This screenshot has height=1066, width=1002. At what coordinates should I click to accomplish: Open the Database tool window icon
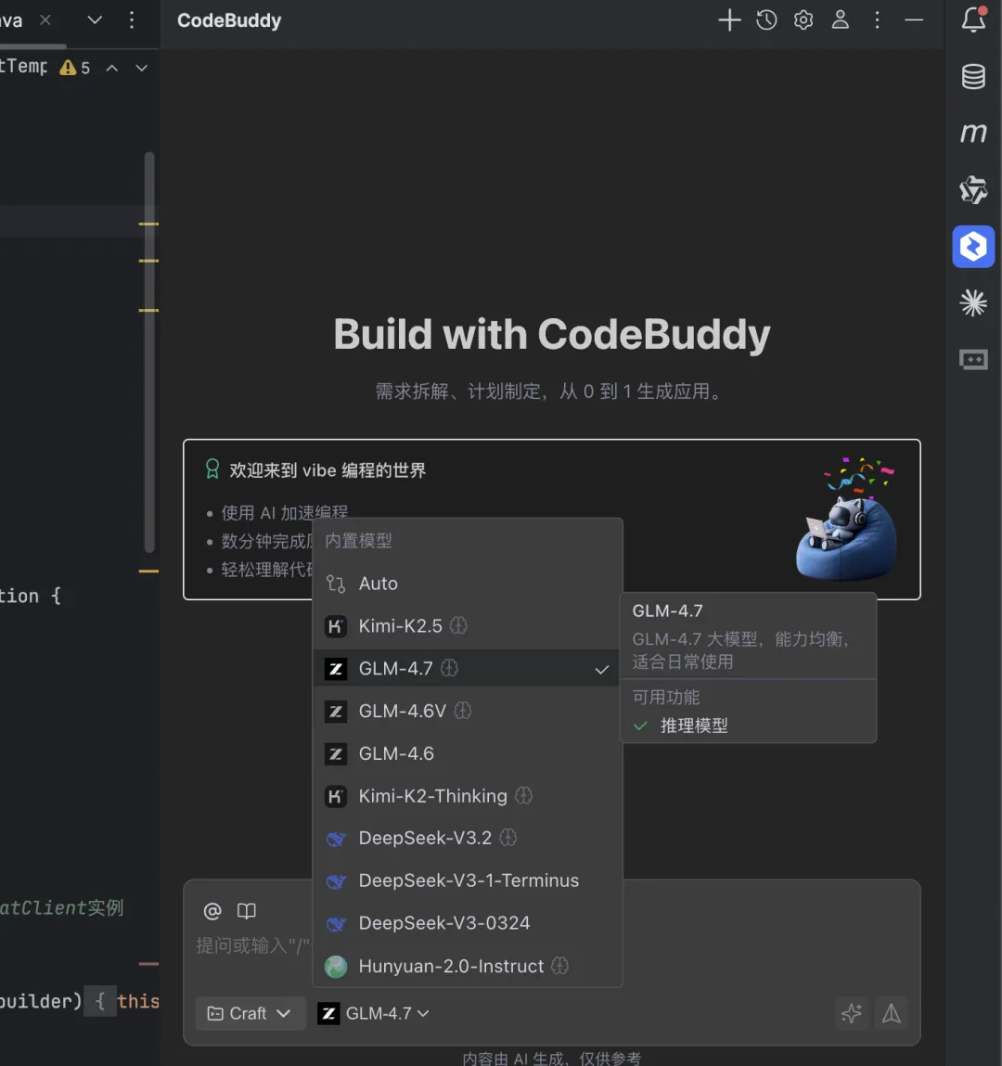973,77
